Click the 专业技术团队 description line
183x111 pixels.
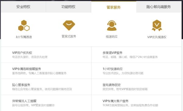coord(123,73)
